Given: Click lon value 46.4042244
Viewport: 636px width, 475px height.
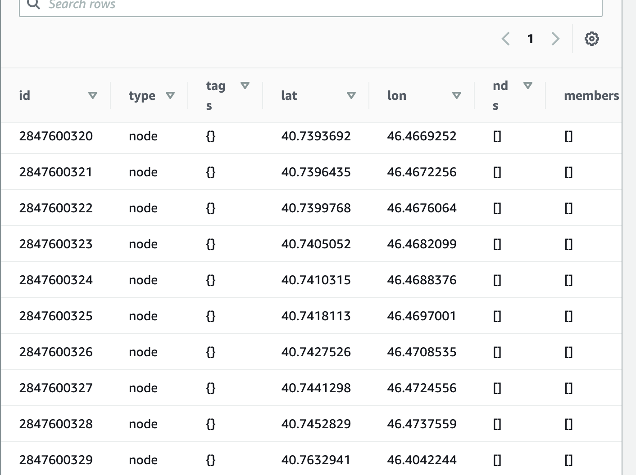Looking at the screenshot, I should 422,460.
